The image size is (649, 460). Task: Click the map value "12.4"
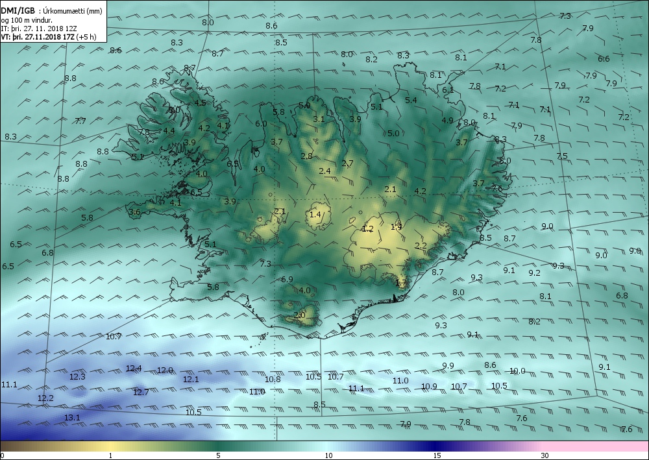pyautogui.click(x=134, y=368)
